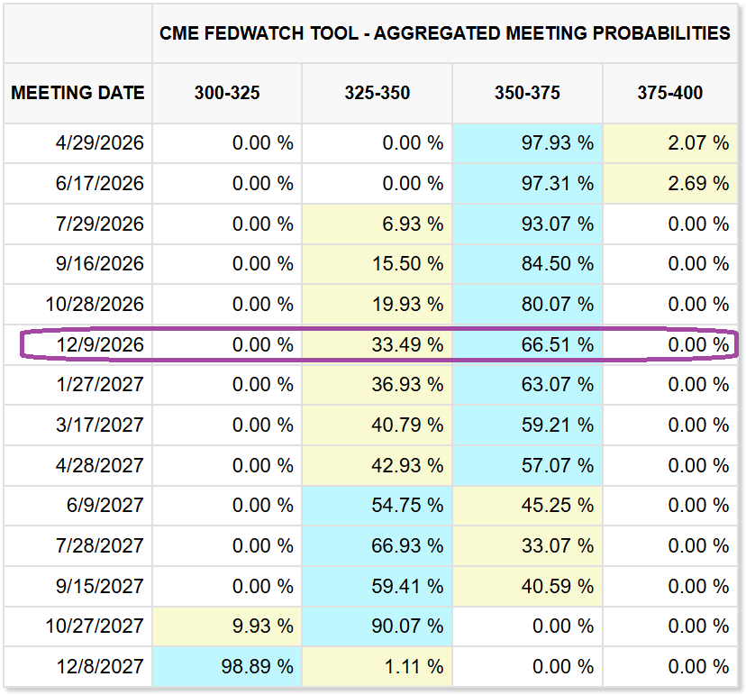Click the 66.51 % probability cell
This screenshot has width=746, height=695.
coord(560,344)
